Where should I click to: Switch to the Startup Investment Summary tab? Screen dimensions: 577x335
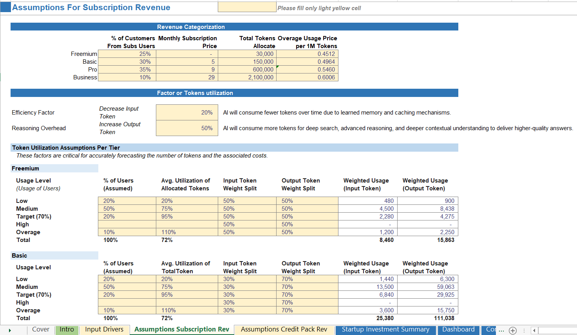pyautogui.click(x=385, y=330)
